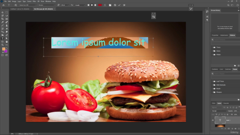Select the Gradient tool
Screen dimensions: 240x135
point(3,32)
